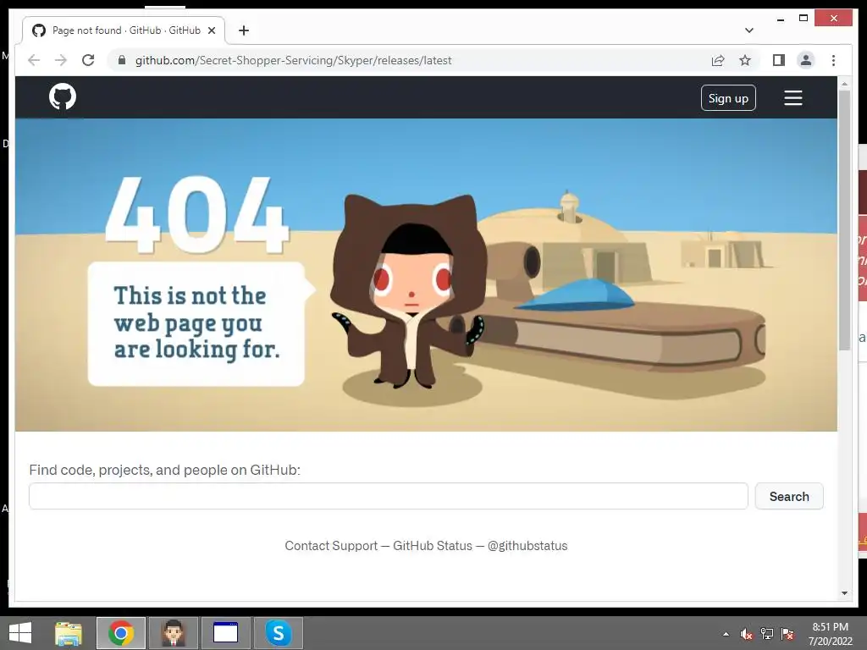
Task: Open the @githubstatus link
Action: 527,546
